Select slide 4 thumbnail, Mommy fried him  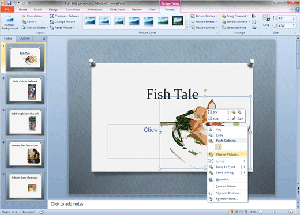tap(25, 154)
